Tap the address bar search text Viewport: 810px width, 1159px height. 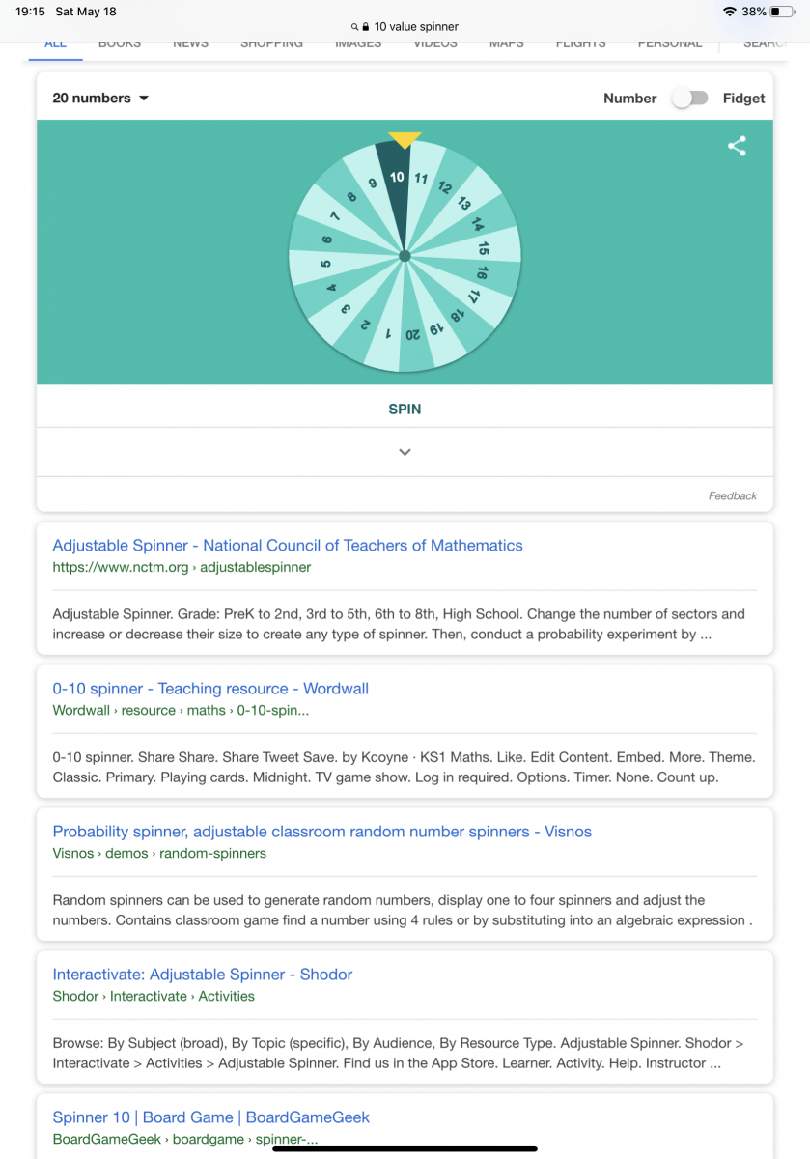coord(416,27)
